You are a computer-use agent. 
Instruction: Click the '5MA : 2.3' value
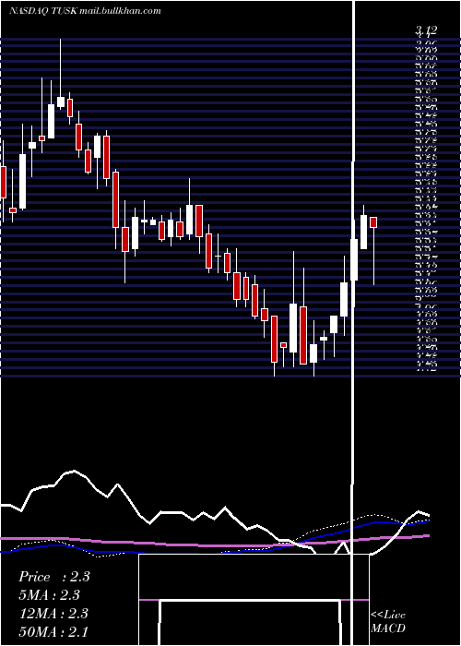click(x=49, y=595)
